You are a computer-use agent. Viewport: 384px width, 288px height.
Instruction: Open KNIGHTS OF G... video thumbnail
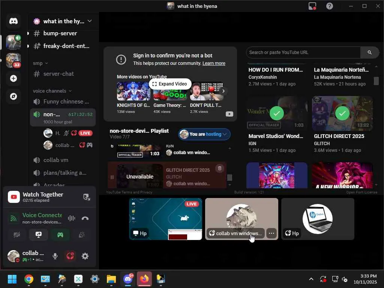(x=133, y=91)
